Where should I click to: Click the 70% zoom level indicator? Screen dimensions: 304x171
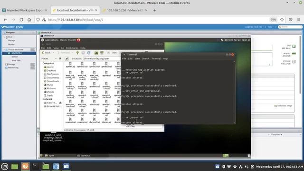(274, 19)
